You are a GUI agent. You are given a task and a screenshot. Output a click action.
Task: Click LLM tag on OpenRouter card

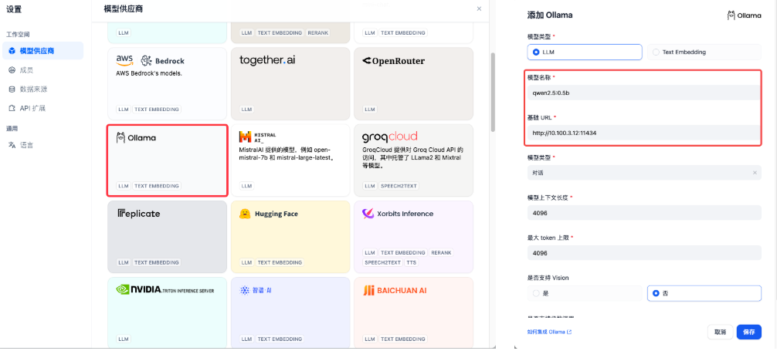[x=370, y=109]
